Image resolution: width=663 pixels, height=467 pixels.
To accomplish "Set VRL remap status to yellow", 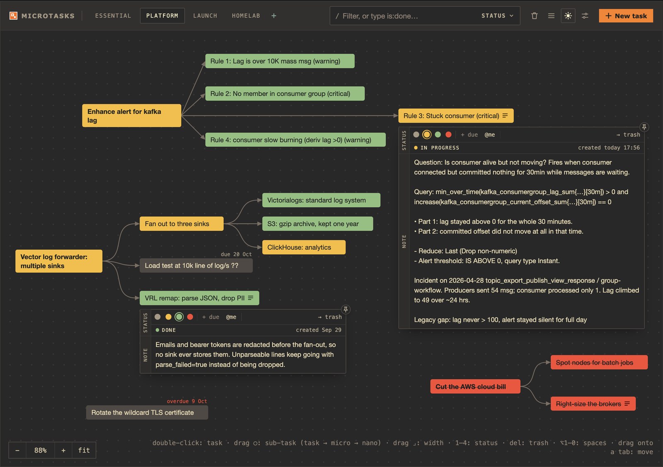I will (168, 317).
